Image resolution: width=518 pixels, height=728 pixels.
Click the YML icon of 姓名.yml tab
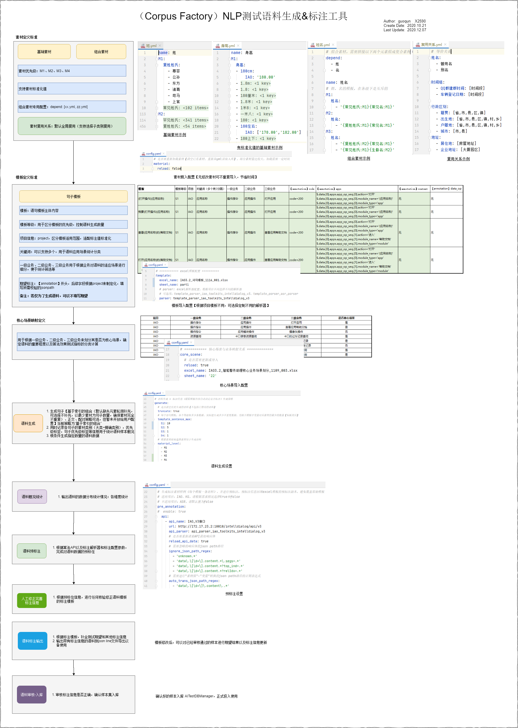point(313,45)
